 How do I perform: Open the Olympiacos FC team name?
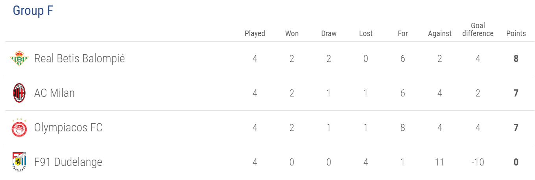tap(68, 127)
